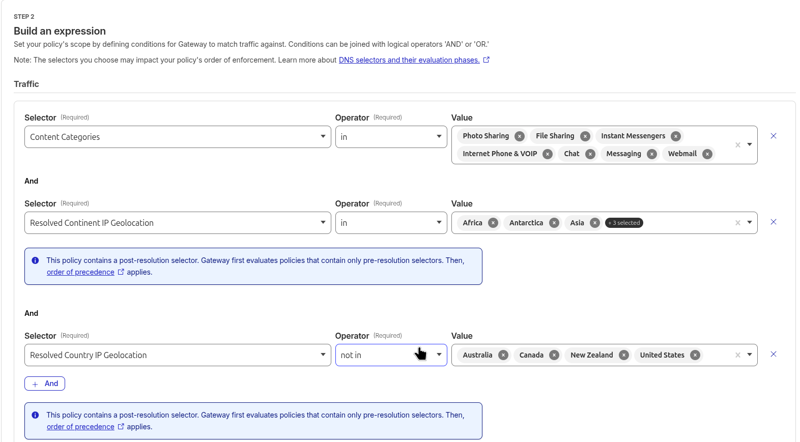Remove the Canada country chip
Image resolution: width=800 pixels, height=442 pixels.
pyautogui.click(x=555, y=355)
